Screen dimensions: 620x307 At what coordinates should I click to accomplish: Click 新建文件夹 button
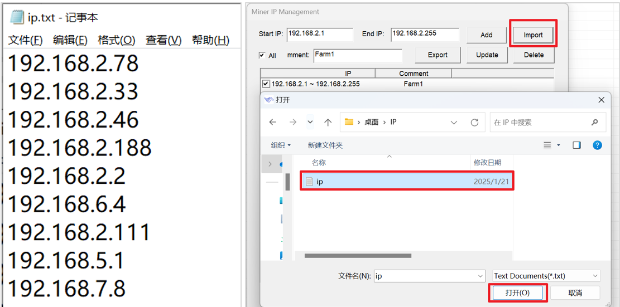[x=325, y=145]
